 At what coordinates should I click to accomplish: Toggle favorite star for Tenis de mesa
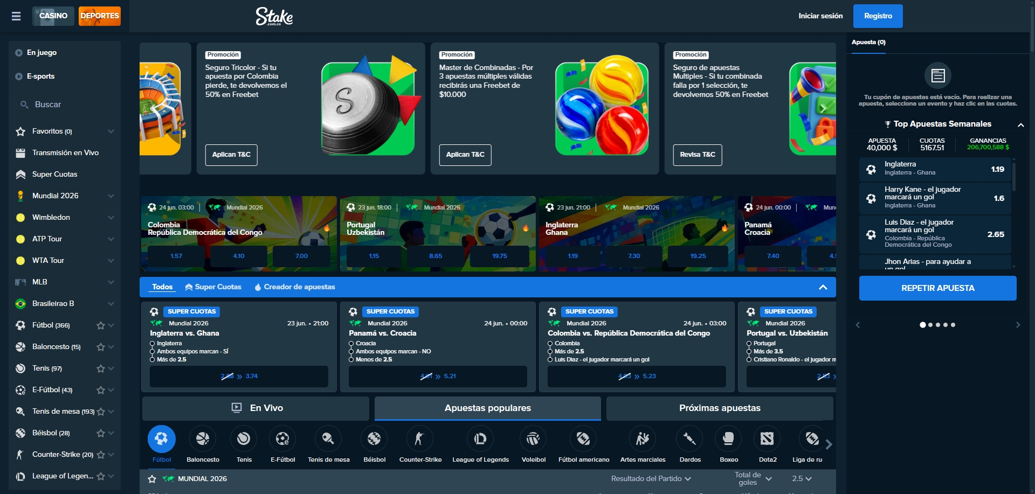100,412
